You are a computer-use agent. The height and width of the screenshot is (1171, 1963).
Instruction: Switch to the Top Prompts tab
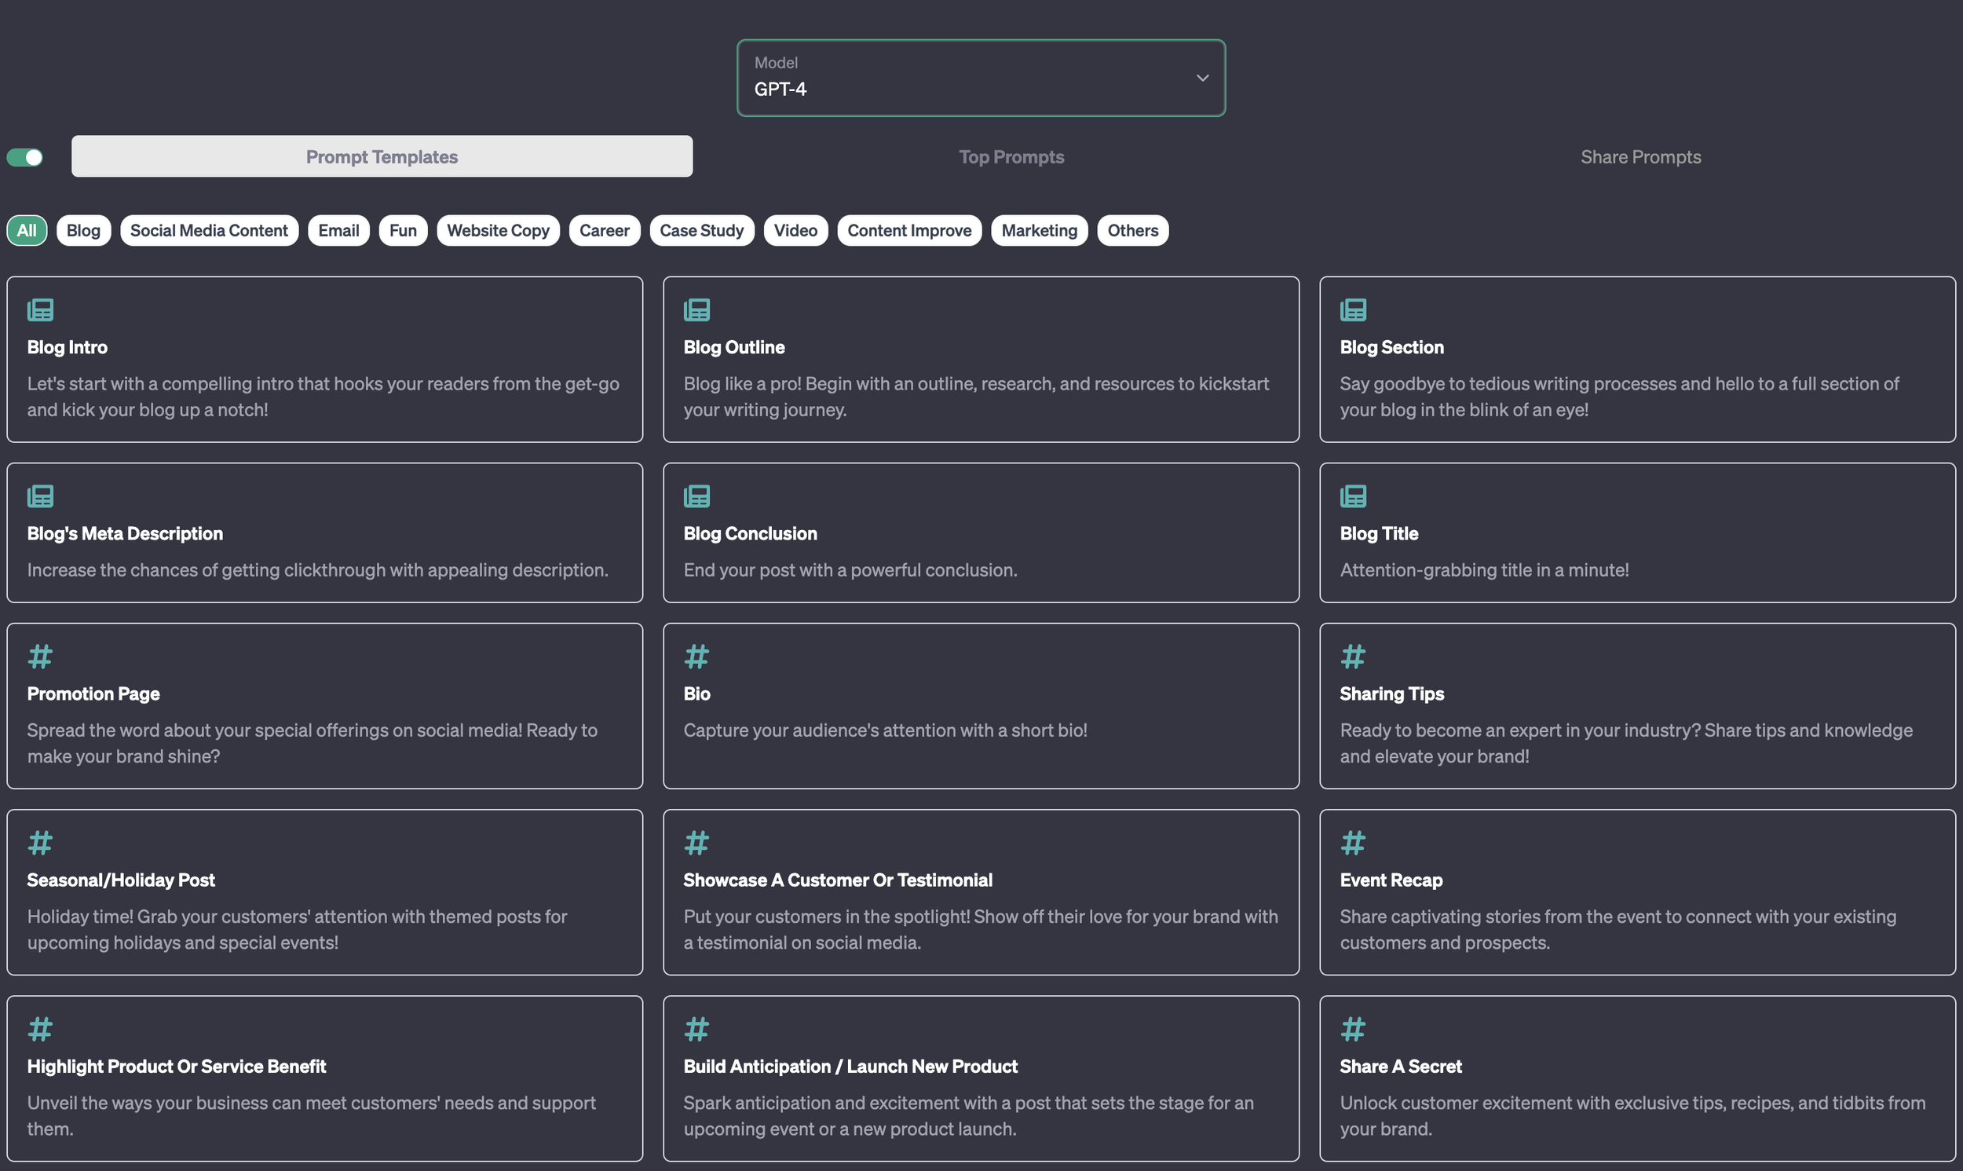pos(1011,157)
